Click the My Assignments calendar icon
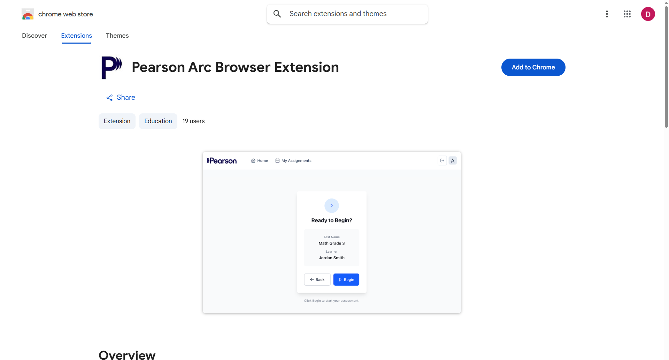This screenshot has width=669, height=360. point(277,161)
